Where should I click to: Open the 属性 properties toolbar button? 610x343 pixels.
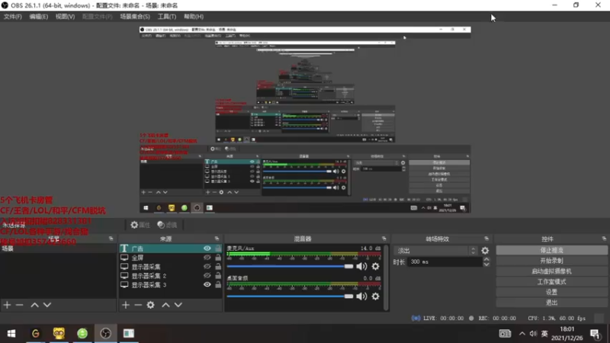pos(140,225)
